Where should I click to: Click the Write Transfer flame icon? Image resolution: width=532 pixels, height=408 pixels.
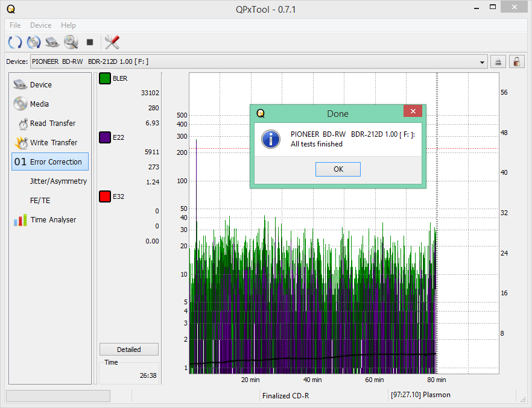[x=21, y=143]
